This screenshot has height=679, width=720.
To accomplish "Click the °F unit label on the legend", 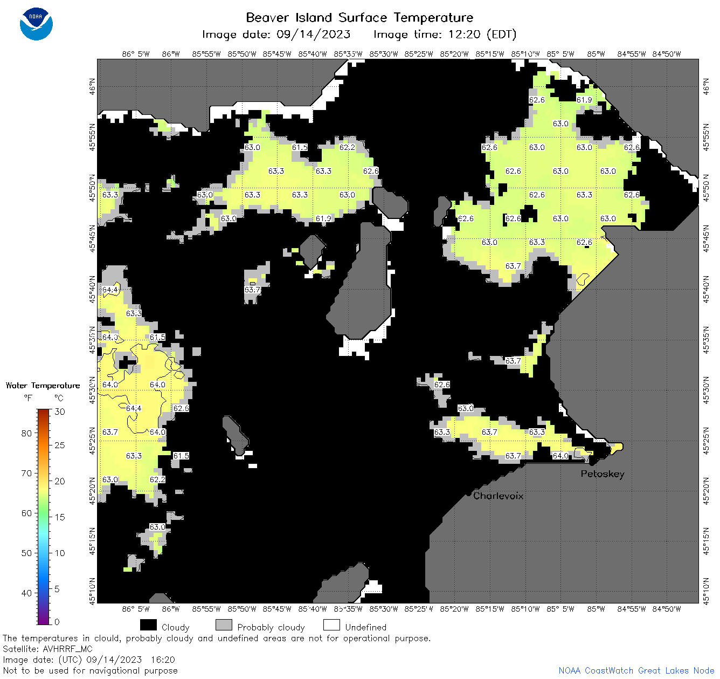I will 28,398.
